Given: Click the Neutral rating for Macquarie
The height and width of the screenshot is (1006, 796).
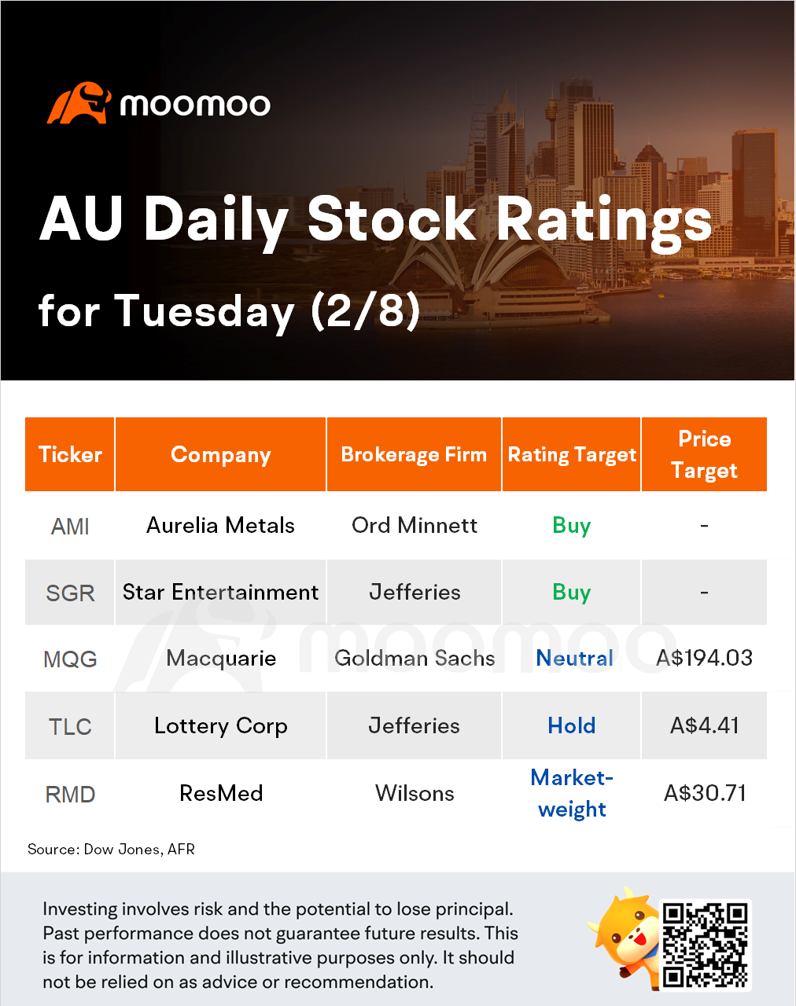Looking at the screenshot, I should 574,659.
